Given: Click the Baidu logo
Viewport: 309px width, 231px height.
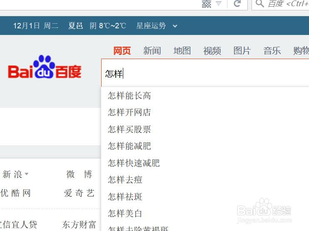Looking at the screenshot, I should coord(45,67).
